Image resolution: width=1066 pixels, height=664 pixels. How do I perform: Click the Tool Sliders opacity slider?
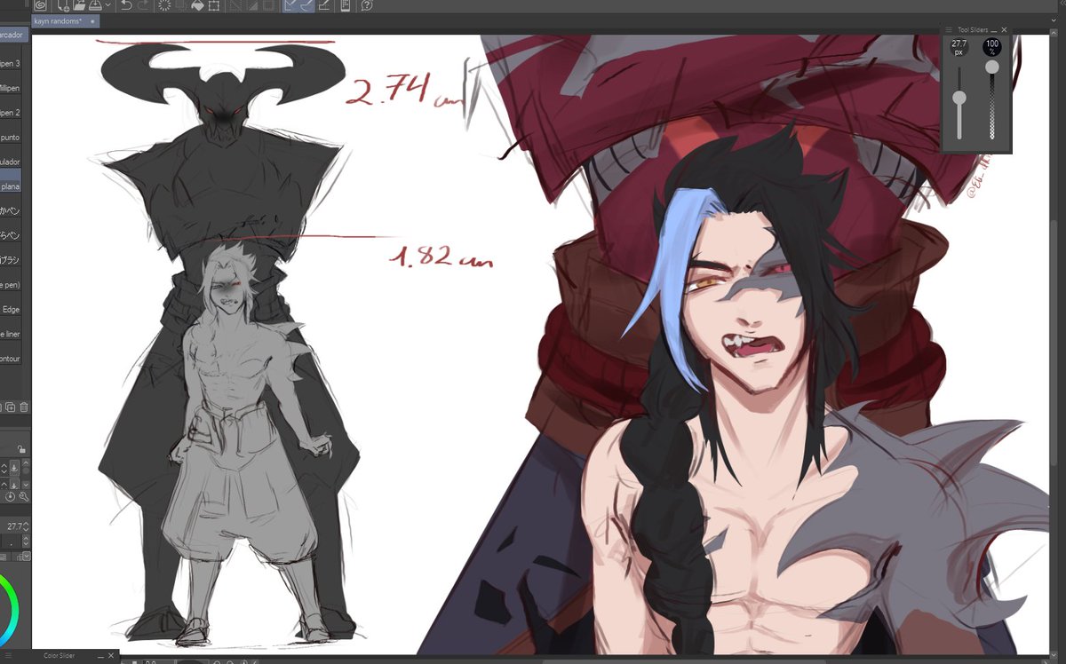coord(992,100)
